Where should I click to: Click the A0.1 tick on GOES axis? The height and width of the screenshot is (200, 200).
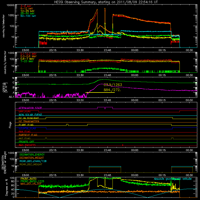click(11, 97)
